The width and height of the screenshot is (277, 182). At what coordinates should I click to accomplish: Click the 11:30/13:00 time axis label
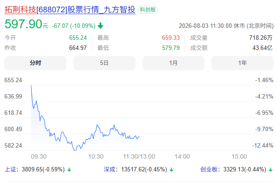(x=139, y=156)
